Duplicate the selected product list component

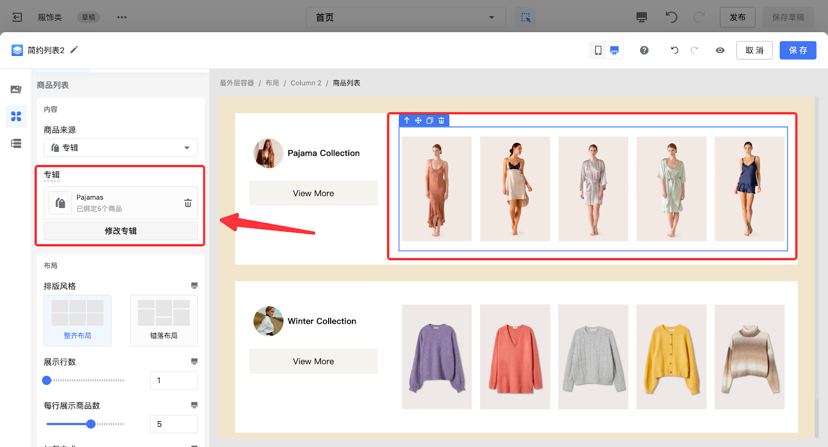[x=430, y=121]
